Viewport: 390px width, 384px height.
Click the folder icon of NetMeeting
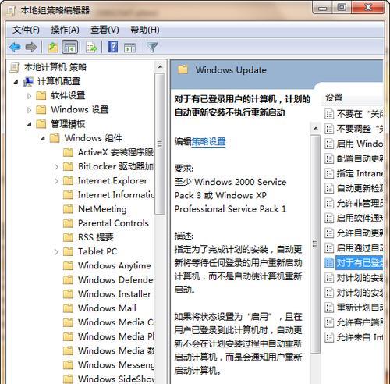(x=68, y=209)
